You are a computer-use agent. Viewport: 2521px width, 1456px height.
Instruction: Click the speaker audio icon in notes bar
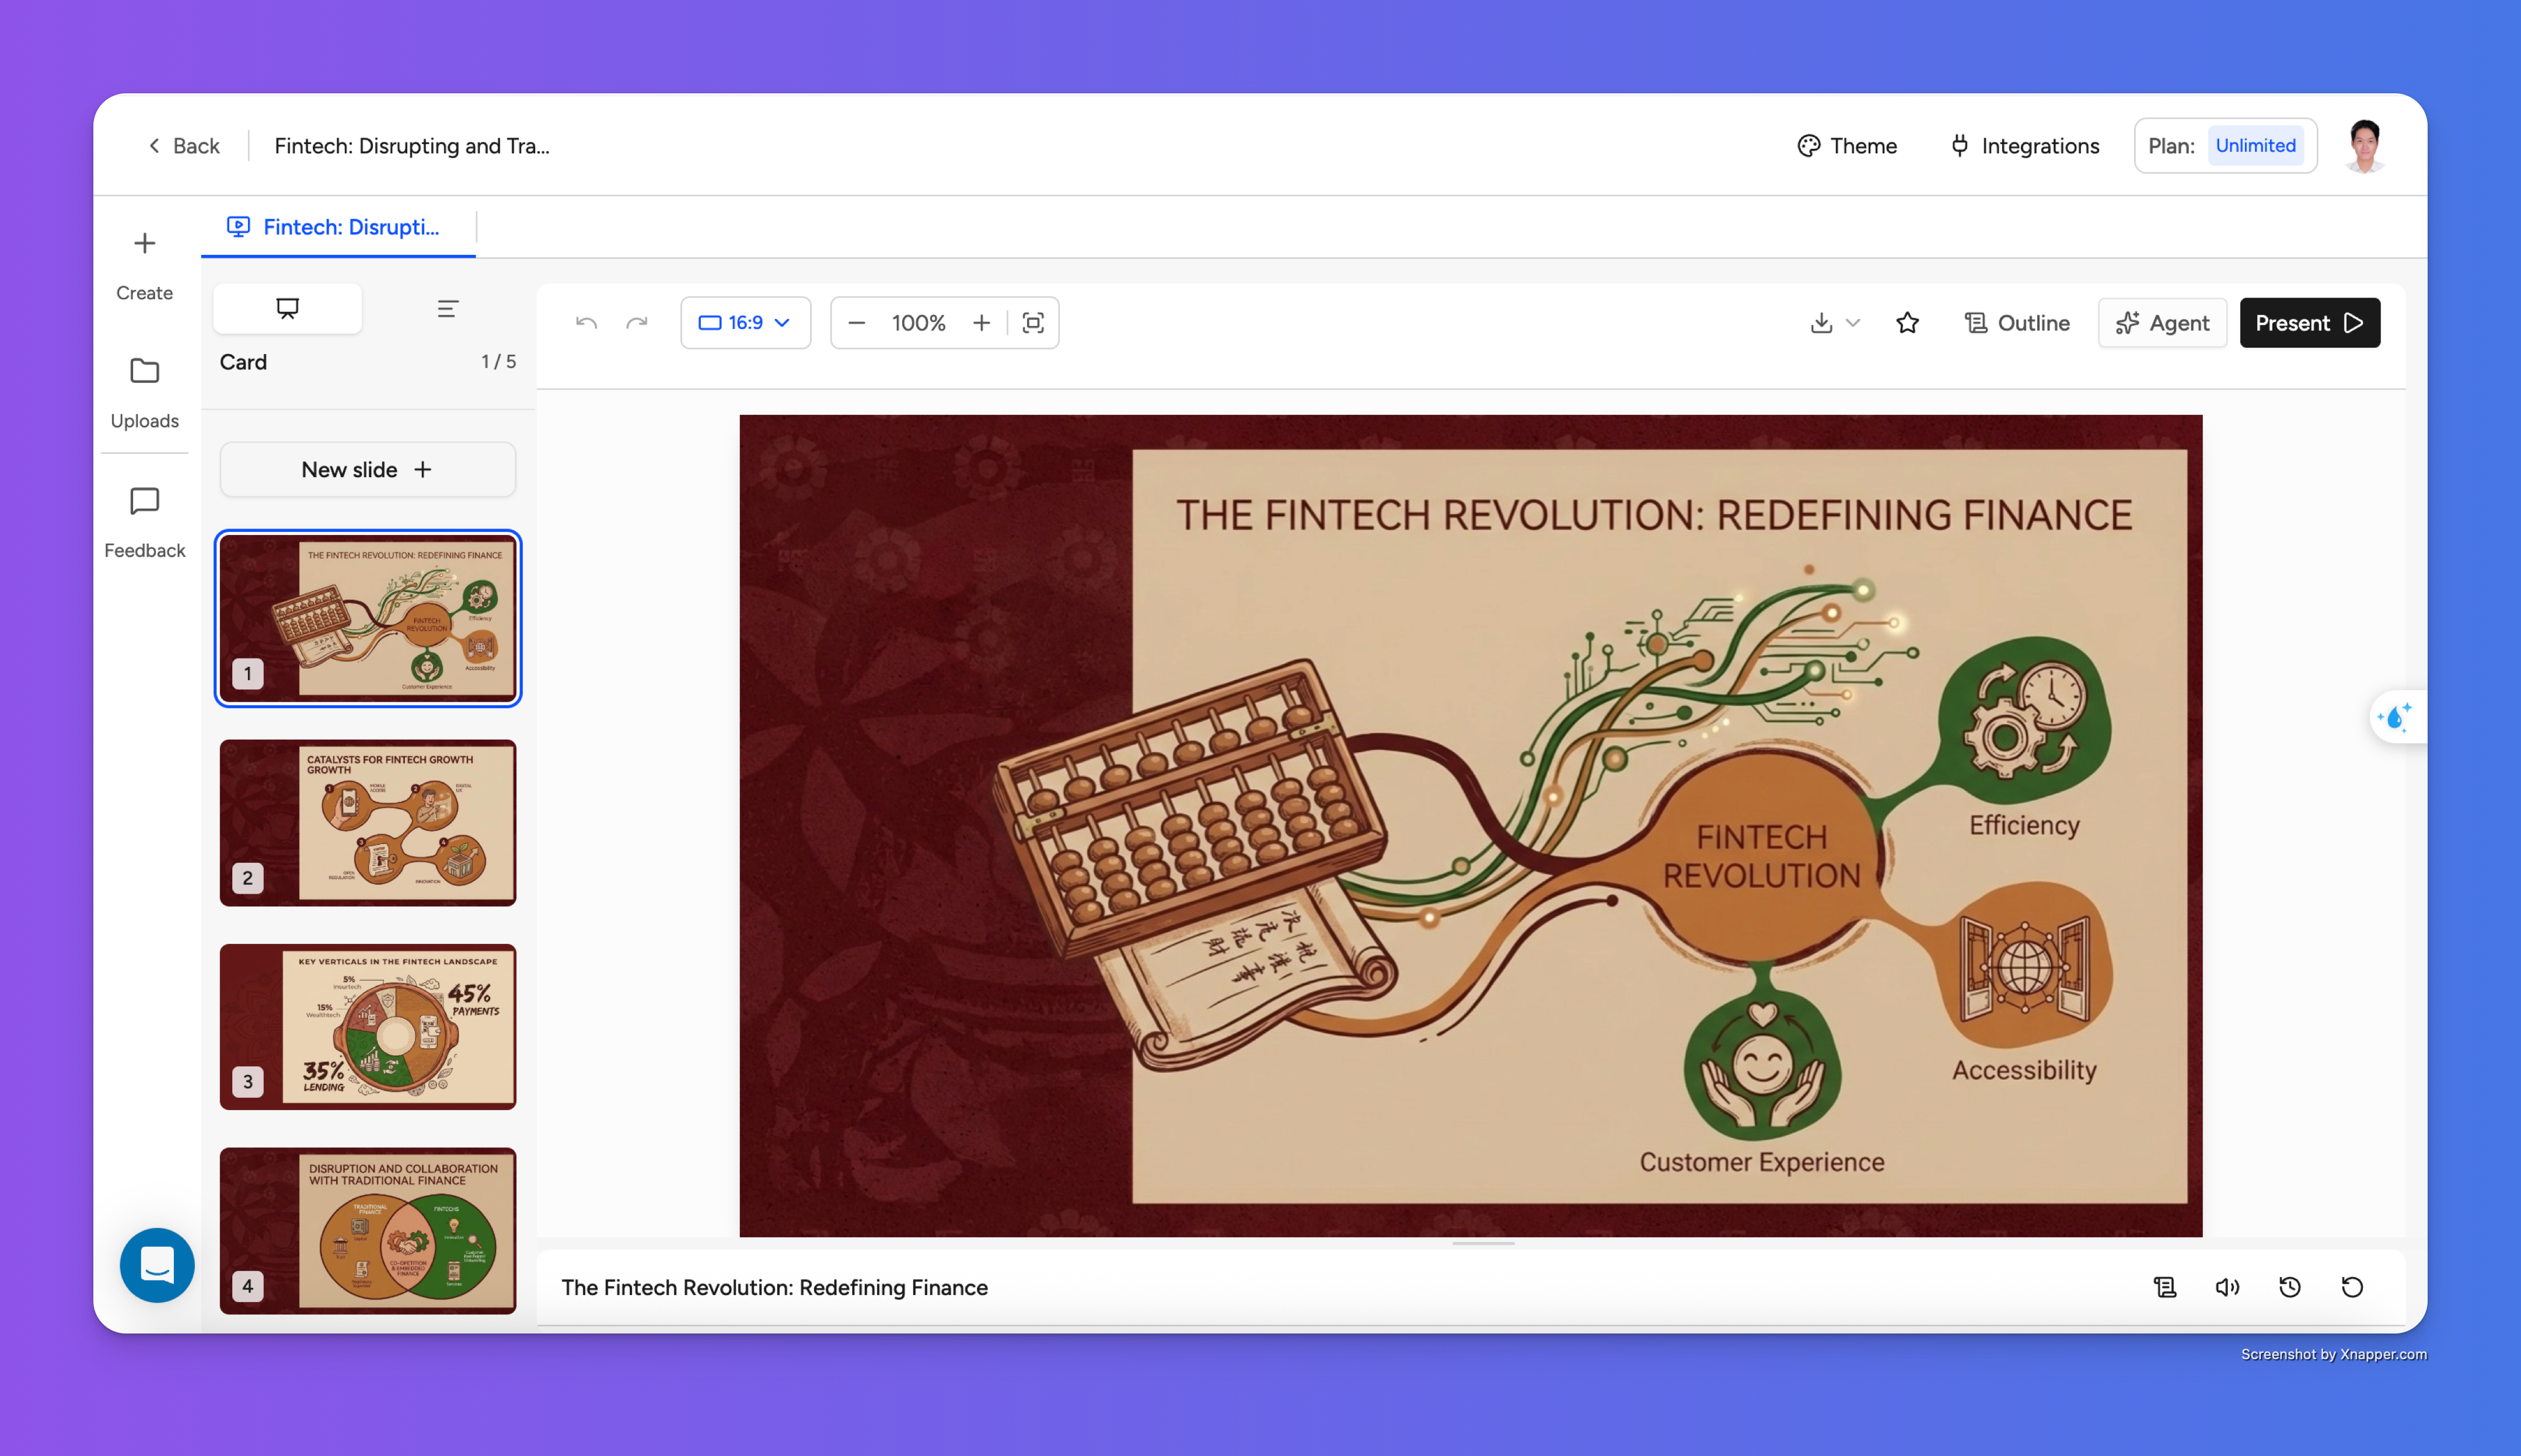pyautogui.click(x=2227, y=1287)
